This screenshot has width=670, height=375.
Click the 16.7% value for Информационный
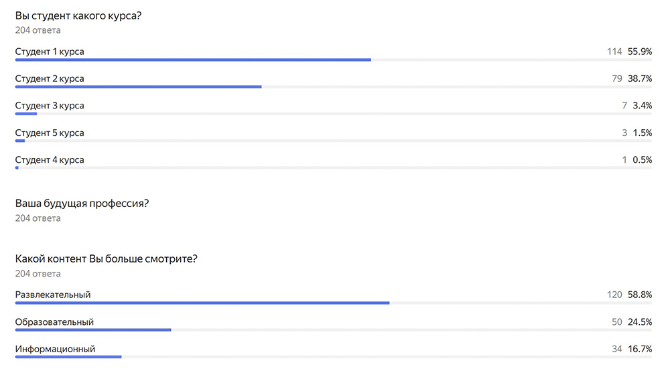(x=640, y=349)
